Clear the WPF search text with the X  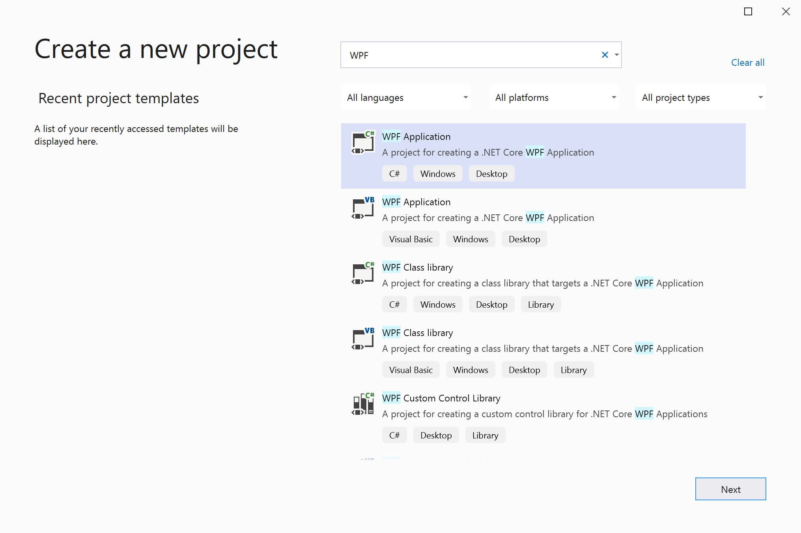[x=605, y=55]
